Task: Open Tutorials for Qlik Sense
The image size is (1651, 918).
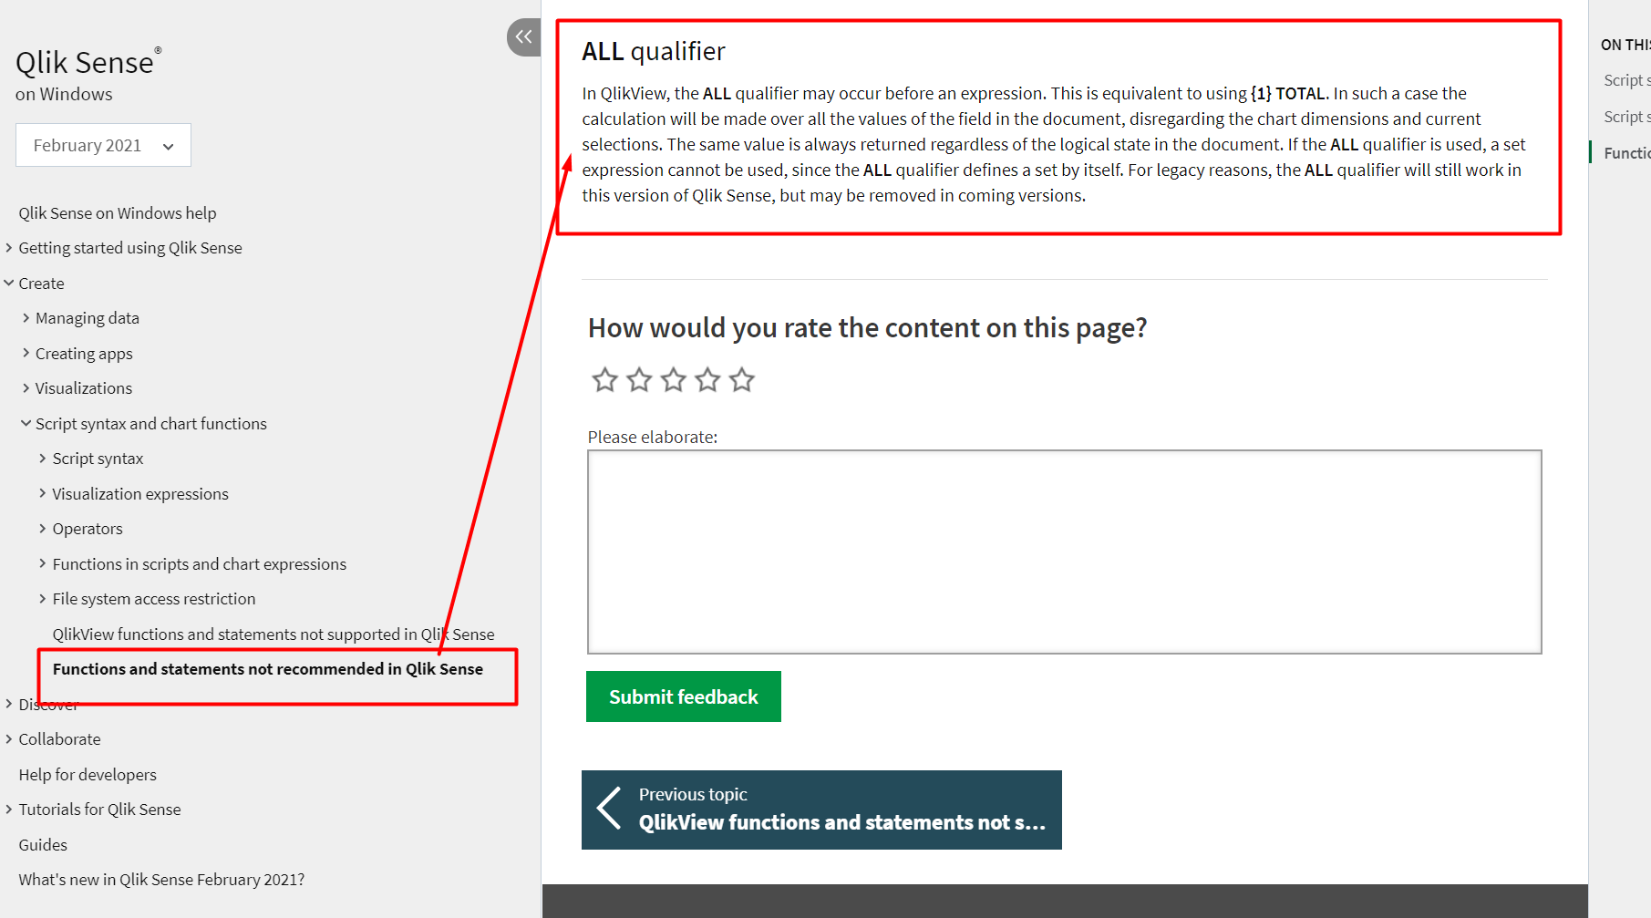Action: (x=99, y=810)
